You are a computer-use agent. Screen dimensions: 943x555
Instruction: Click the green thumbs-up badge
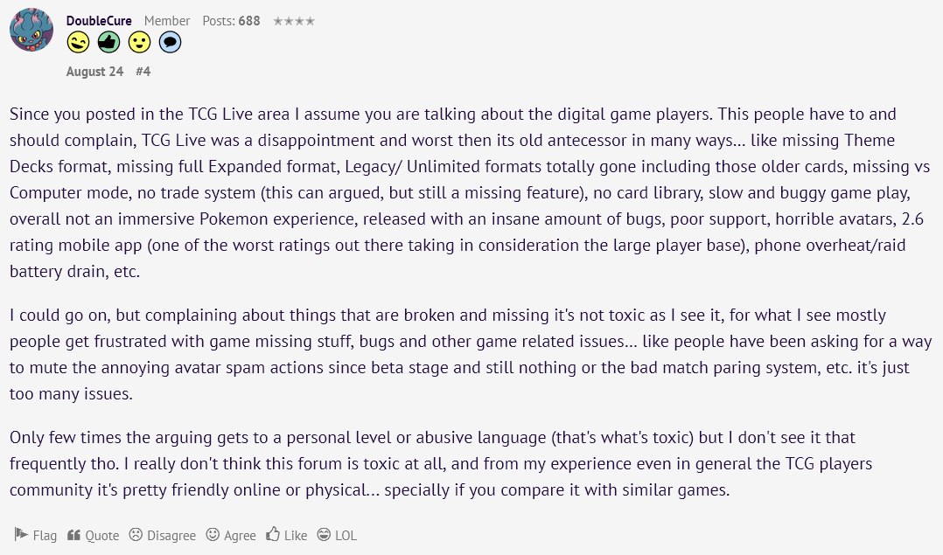pos(108,42)
